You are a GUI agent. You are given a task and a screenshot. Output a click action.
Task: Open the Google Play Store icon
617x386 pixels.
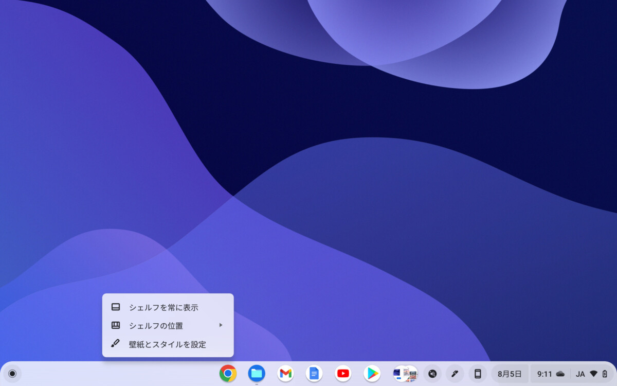coord(372,374)
